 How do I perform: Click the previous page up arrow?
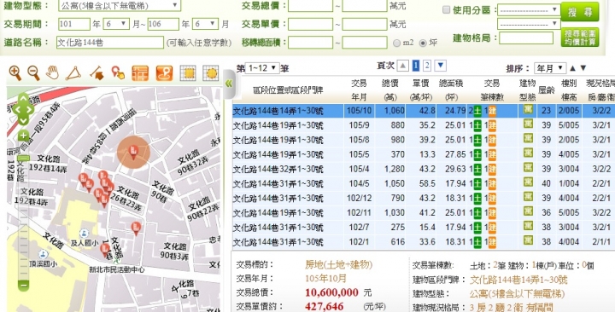pos(402,66)
